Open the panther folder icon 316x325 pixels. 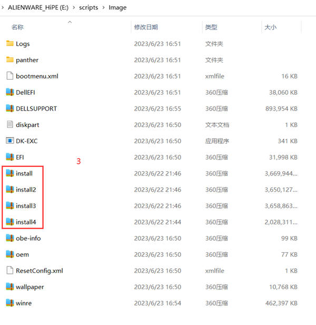[x=9, y=60]
